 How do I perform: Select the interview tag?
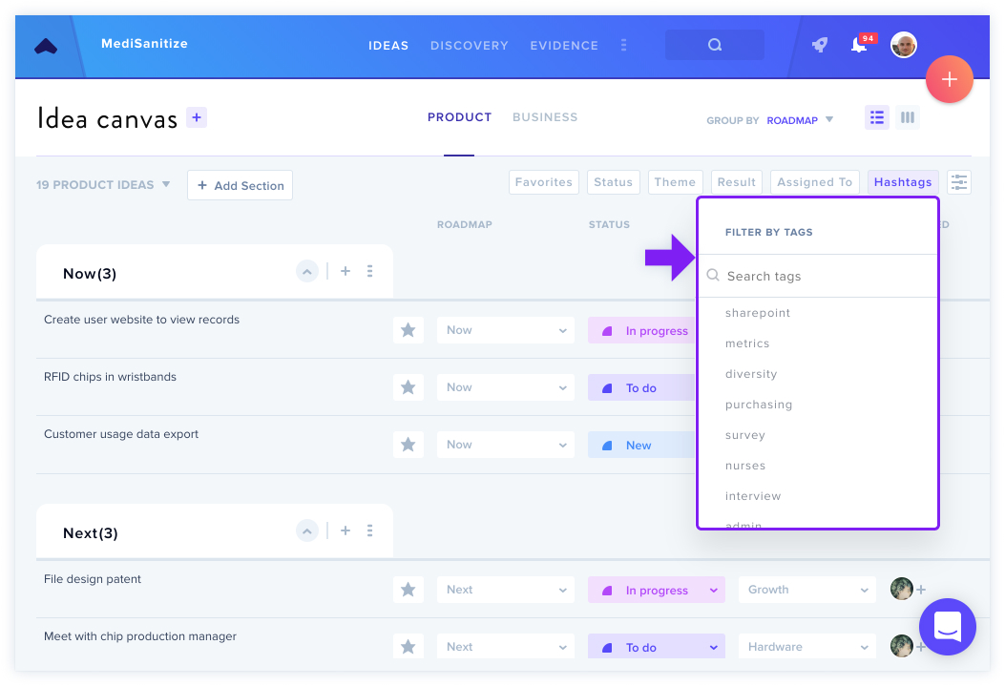(753, 496)
